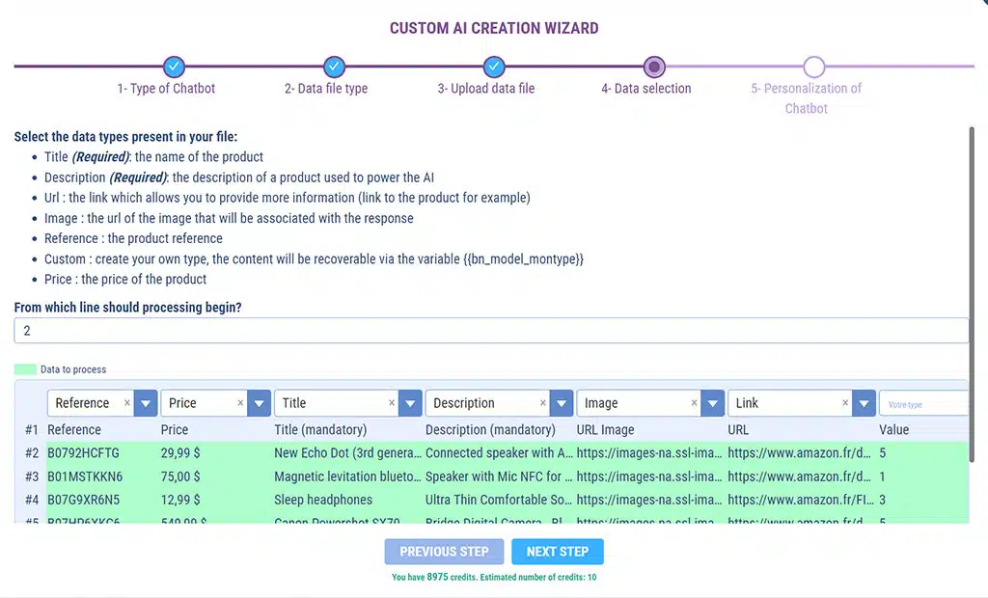Expand the Description column type dropdown
988x598 pixels.
pyautogui.click(x=561, y=403)
